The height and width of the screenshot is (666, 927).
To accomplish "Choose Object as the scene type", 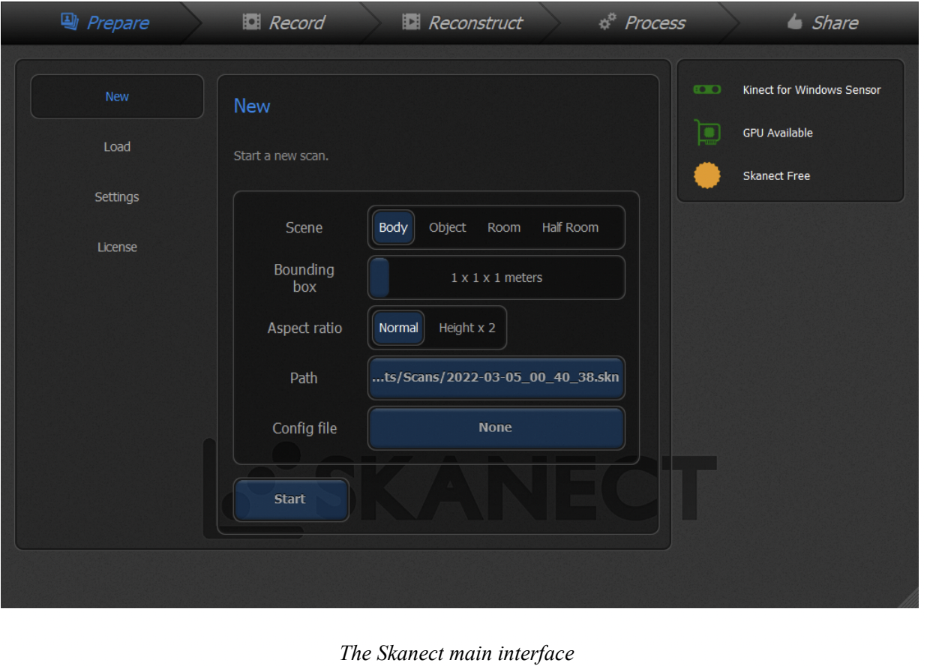I will [447, 227].
